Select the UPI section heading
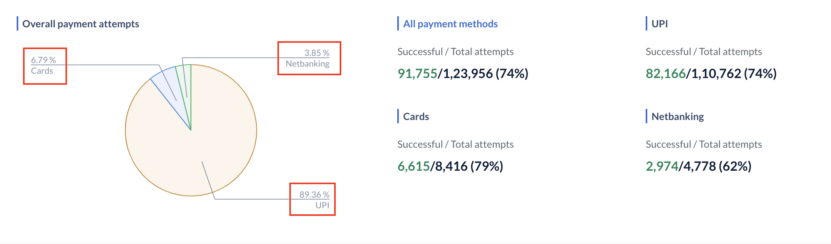Screen dimensions: 831x244 coord(659,24)
